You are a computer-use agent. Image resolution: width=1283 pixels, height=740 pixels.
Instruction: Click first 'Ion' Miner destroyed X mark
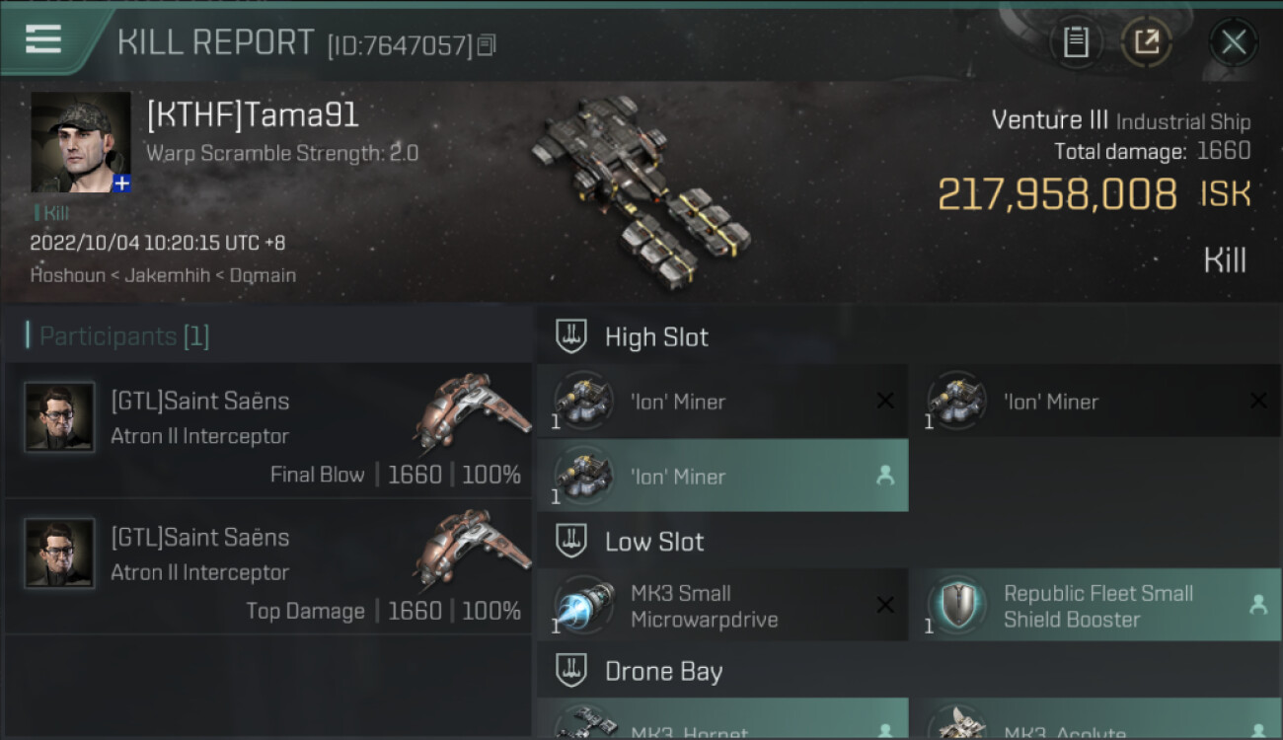coord(885,401)
